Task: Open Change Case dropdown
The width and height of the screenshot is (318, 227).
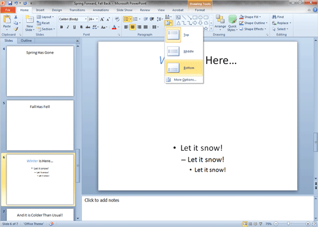Action: [x=104, y=27]
